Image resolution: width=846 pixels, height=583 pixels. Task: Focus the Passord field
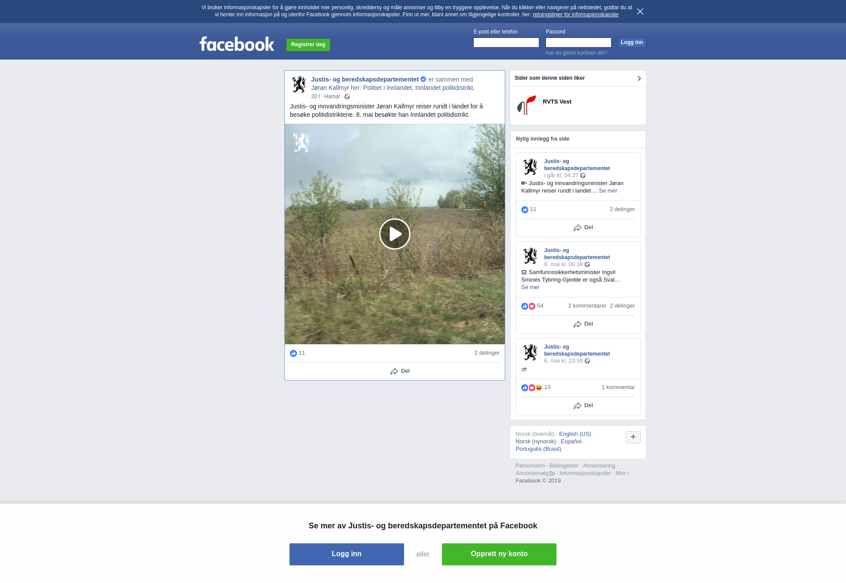coord(579,42)
